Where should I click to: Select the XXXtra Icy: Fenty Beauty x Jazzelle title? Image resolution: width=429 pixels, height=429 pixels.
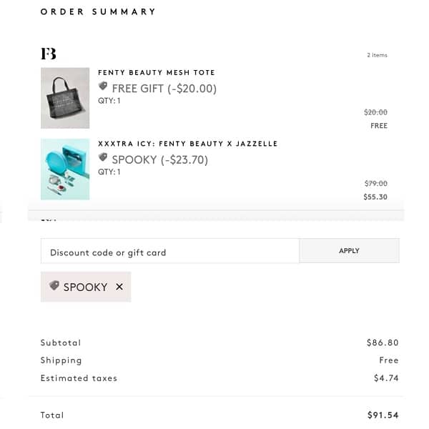(187, 144)
